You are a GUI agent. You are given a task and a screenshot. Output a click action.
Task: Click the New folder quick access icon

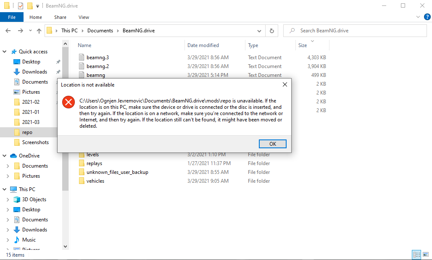(30, 5)
